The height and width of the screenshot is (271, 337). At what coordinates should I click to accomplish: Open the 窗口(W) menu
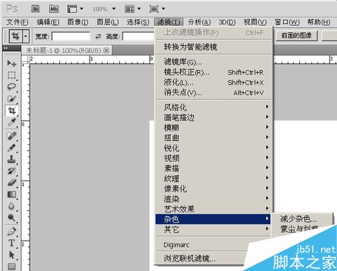click(287, 22)
